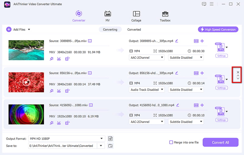The width and height of the screenshot is (244, 155).
Task: Move the 856156 file down
Action: tap(238, 78)
